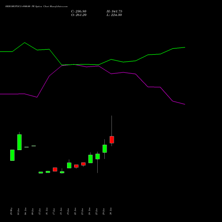This screenshot has width=222, height=222.
Task: Click the '19 Jun' date label
Action: coord(68,211)
